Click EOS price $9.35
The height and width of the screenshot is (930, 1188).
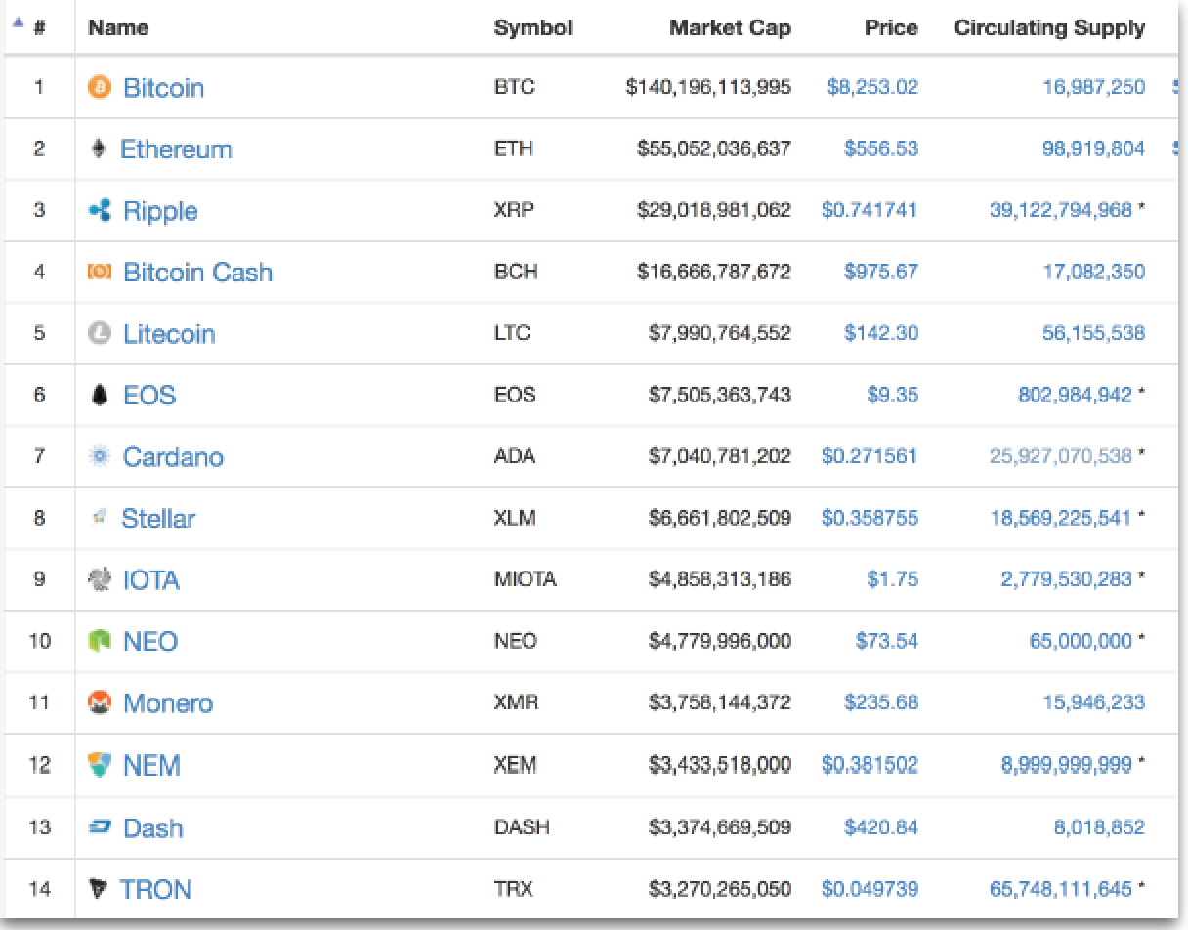point(893,395)
